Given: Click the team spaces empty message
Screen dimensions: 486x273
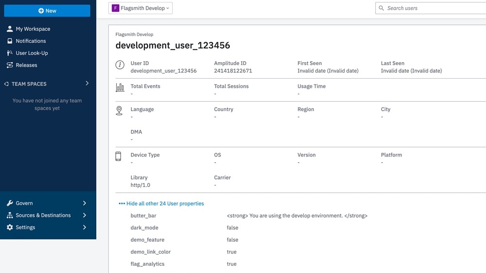Looking at the screenshot, I should coord(47,104).
